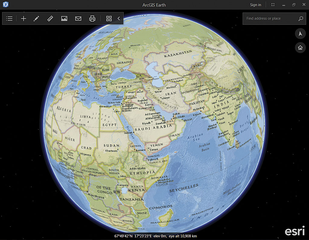Click the Add data plus icon

click(x=23, y=18)
